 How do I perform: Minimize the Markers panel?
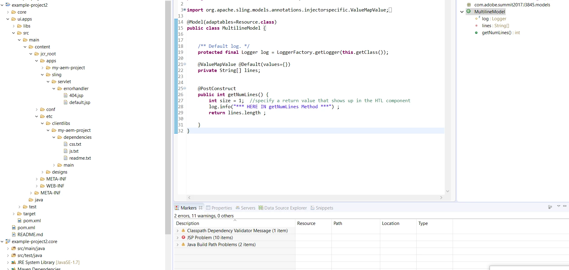pos(565,206)
